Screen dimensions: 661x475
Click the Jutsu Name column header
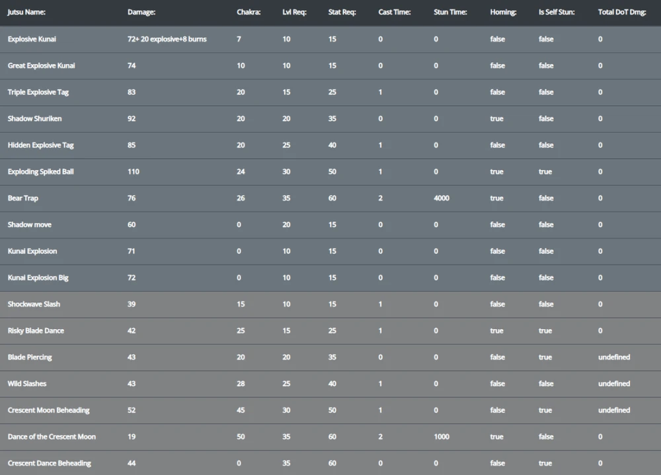tap(26, 12)
